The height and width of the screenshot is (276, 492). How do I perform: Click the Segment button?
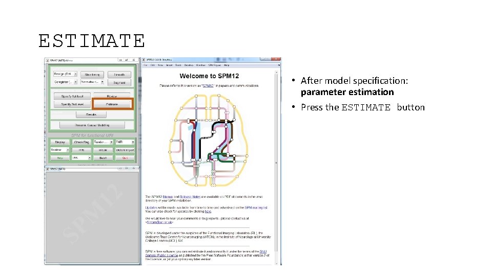tap(119, 83)
